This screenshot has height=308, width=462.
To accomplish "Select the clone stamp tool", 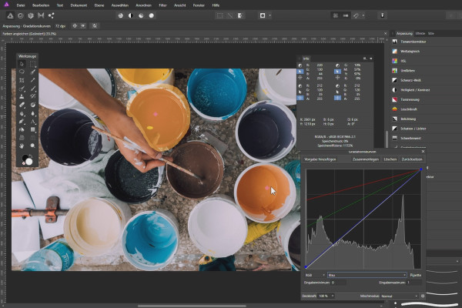I will (x=22, y=96).
